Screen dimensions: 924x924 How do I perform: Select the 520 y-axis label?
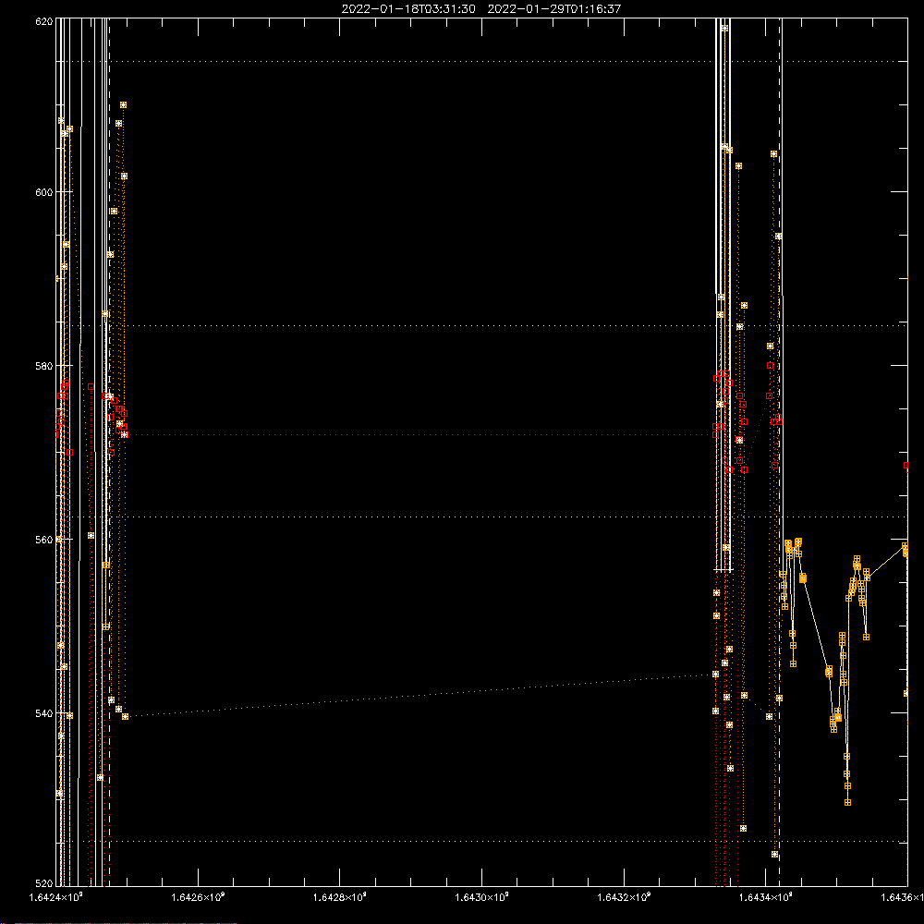[x=44, y=883]
